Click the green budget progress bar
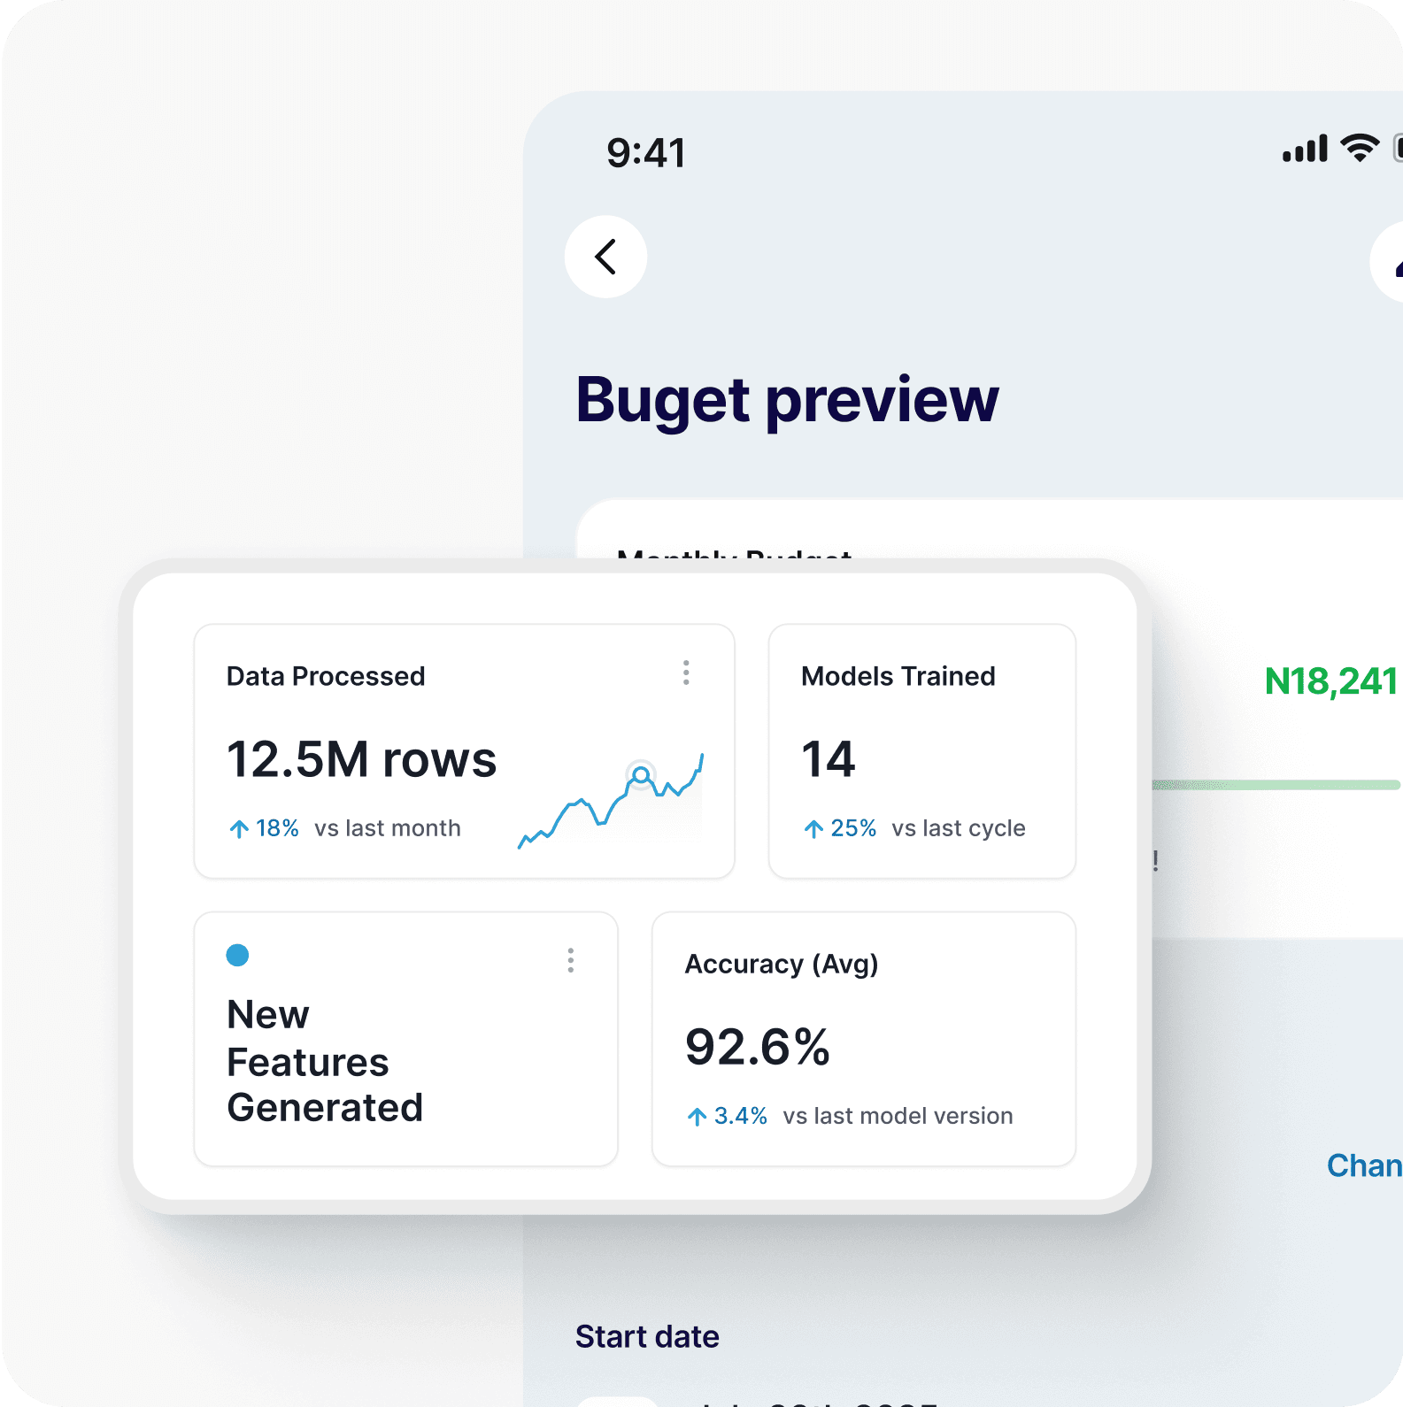Viewport: 1403px width, 1407px height. coord(1275,785)
